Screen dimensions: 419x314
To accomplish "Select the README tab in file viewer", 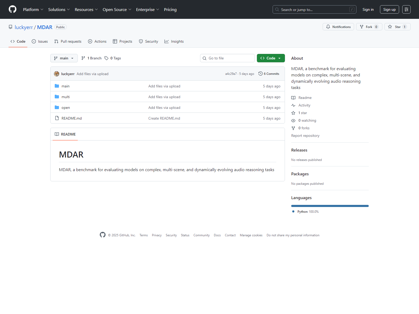I will click(x=65, y=134).
